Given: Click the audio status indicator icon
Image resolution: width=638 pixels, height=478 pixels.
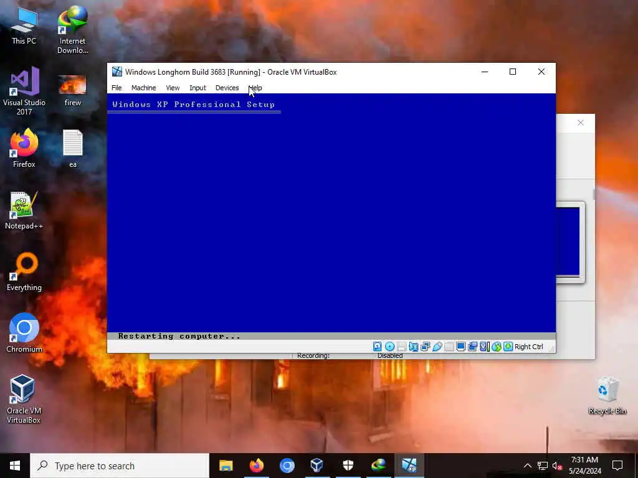Looking at the screenshot, I should (x=414, y=346).
